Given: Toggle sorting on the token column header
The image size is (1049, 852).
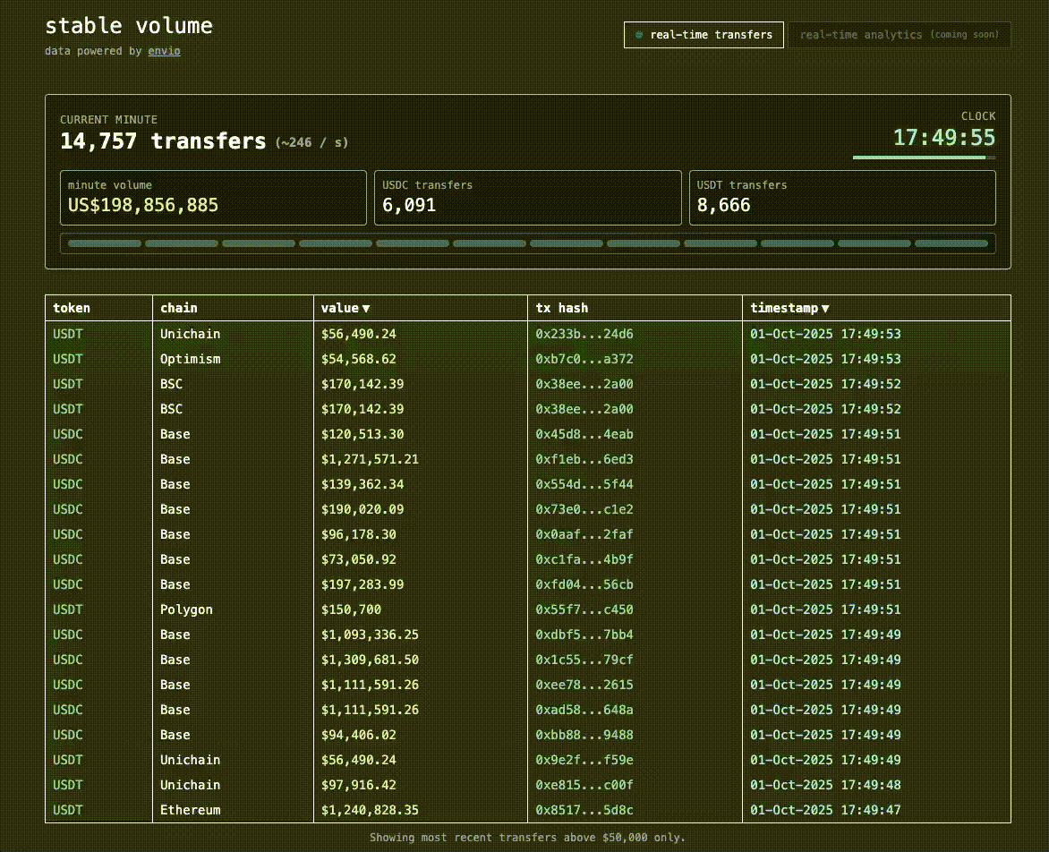Looking at the screenshot, I should coord(72,308).
